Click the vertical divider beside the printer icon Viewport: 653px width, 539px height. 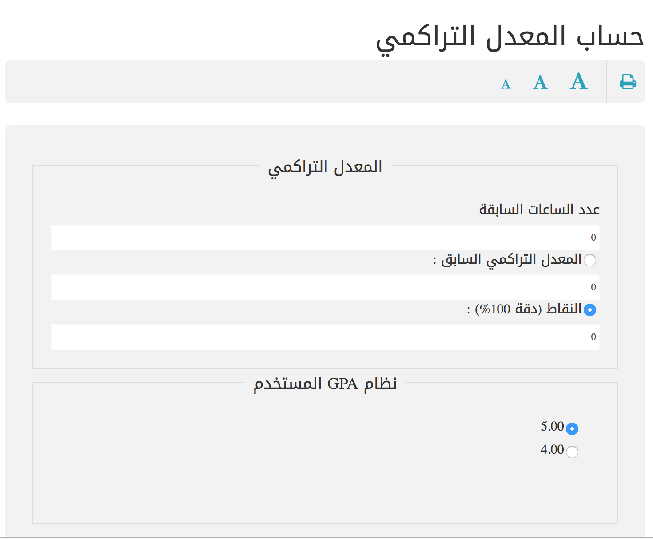click(x=606, y=82)
